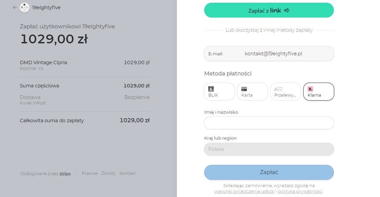Open the Zwroty footer link
This screenshot has width=380, height=197.
pyautogui.click(x=108, y=173)
